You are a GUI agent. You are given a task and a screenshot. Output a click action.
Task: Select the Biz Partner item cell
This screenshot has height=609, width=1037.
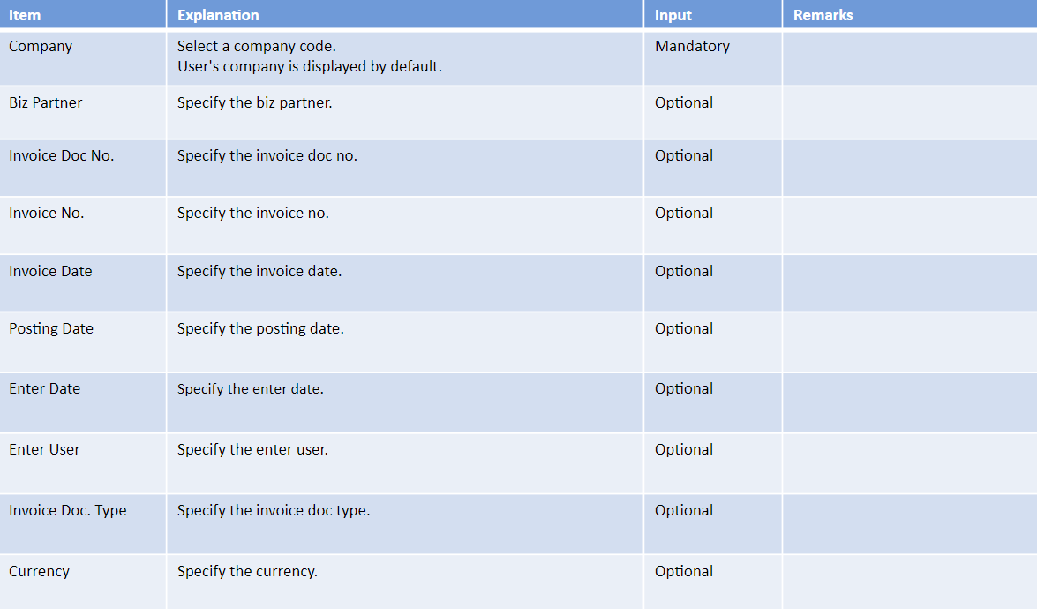[83, 112]
